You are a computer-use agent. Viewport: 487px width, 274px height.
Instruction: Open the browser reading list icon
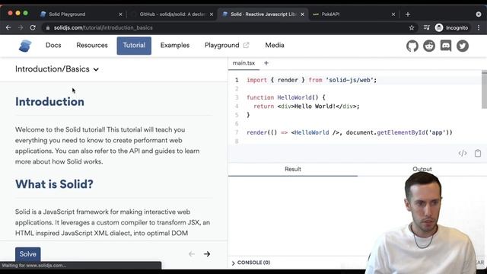pos(427,27)
